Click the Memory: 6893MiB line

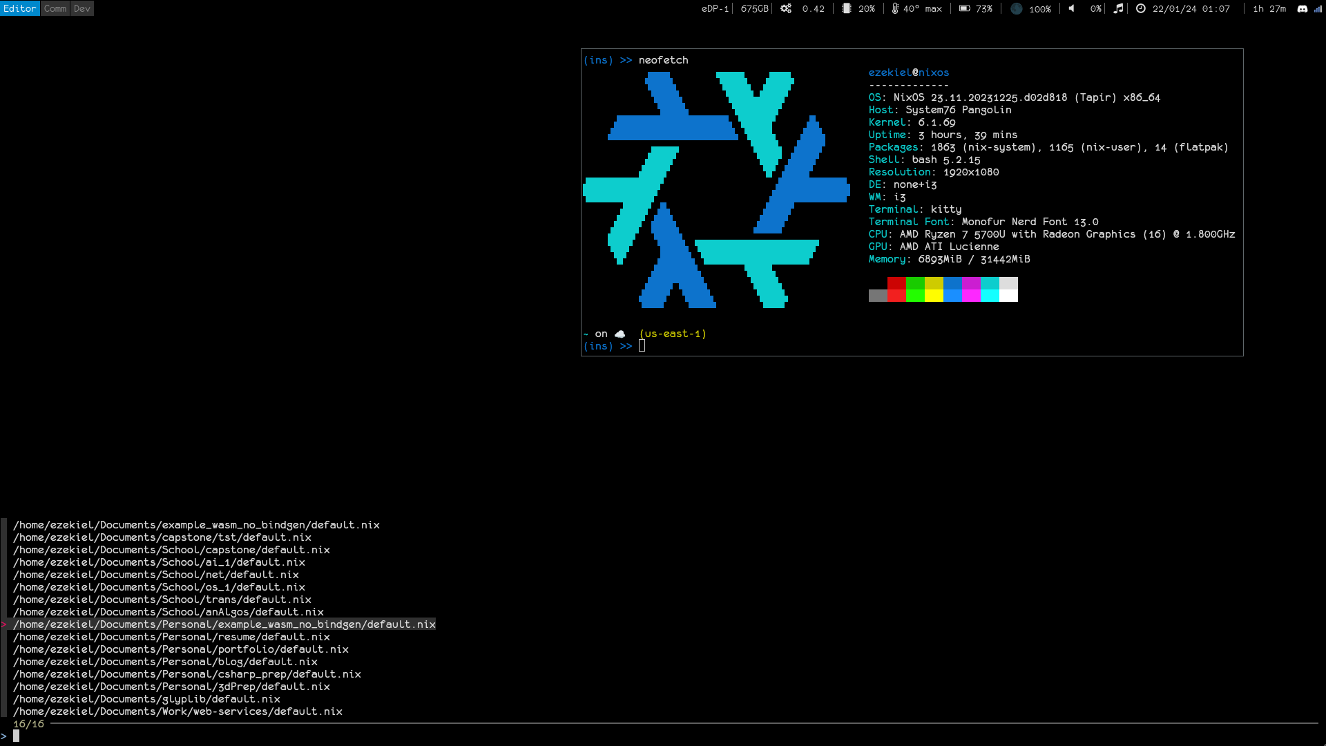pos(949,259)
